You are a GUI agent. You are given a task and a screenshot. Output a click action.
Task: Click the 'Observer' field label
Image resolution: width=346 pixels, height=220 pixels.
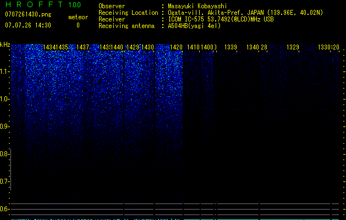[x=112, y=6]
